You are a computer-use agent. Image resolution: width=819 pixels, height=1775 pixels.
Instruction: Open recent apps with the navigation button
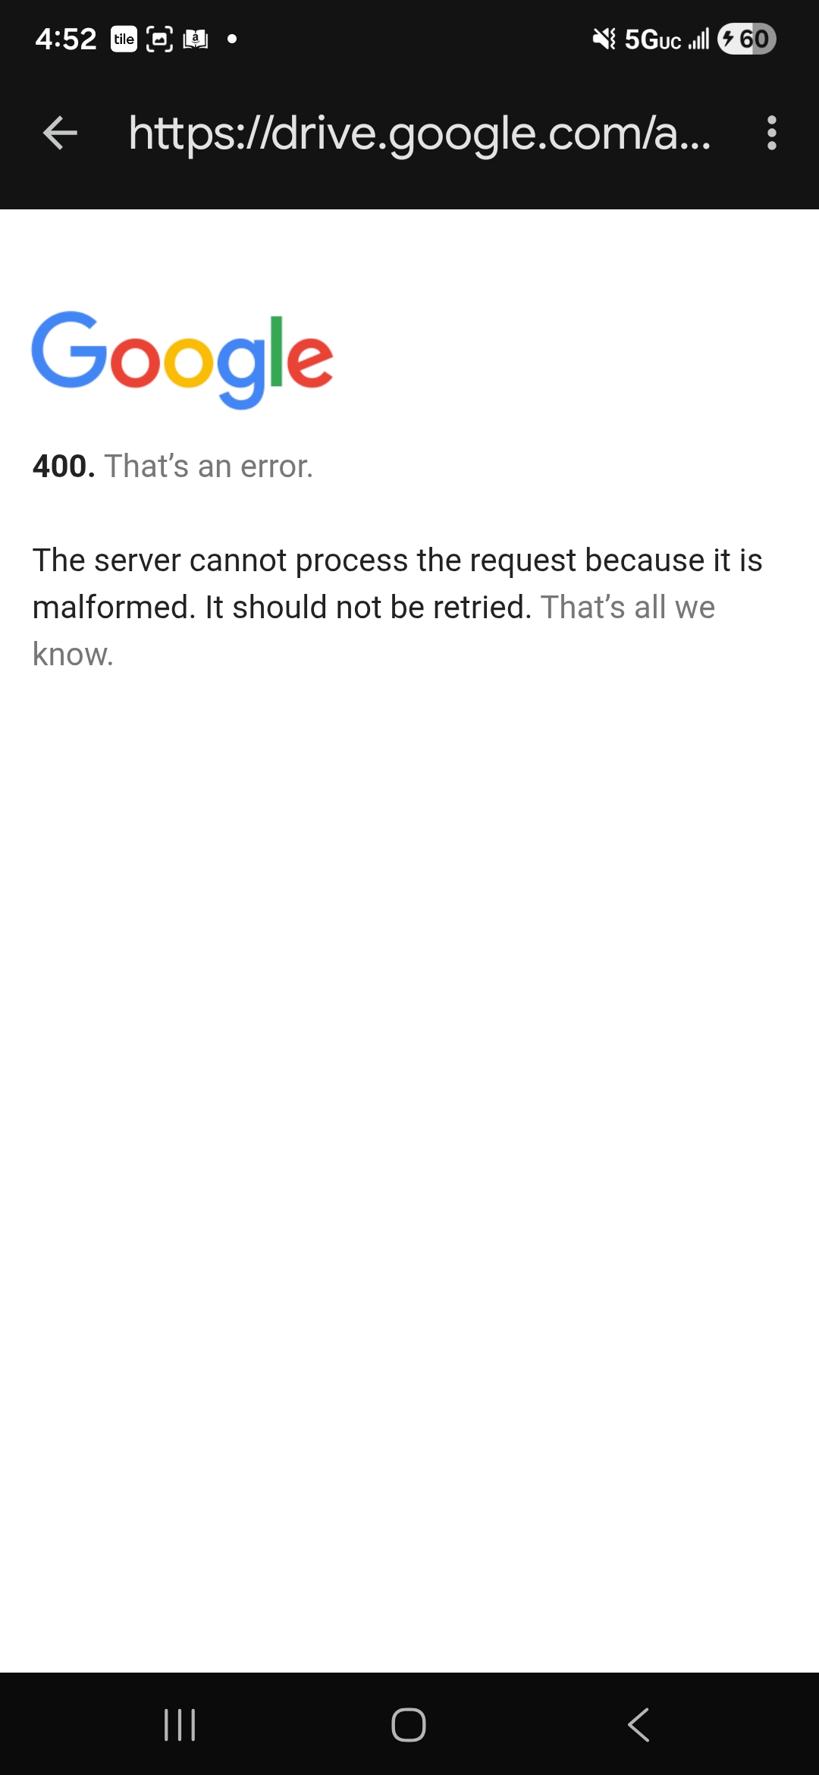[x=180, y=1725]
